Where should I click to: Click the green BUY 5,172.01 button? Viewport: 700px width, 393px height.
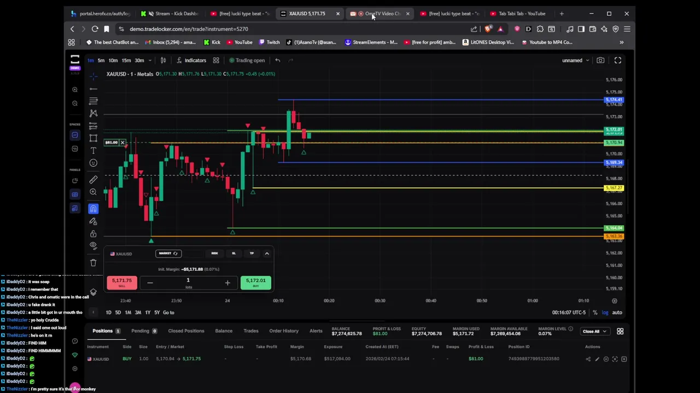255,282
